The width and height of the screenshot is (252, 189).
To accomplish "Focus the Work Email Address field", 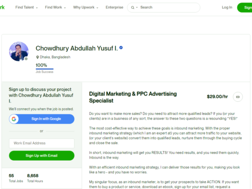I will point(41,143).
